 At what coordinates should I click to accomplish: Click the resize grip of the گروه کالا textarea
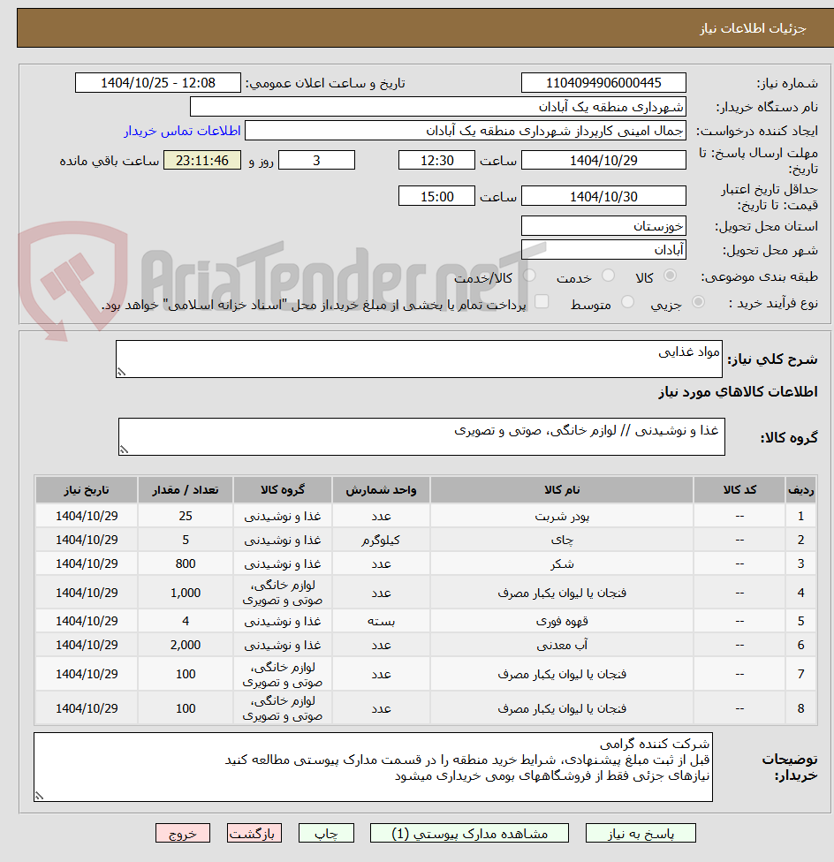tap(125, 450)
